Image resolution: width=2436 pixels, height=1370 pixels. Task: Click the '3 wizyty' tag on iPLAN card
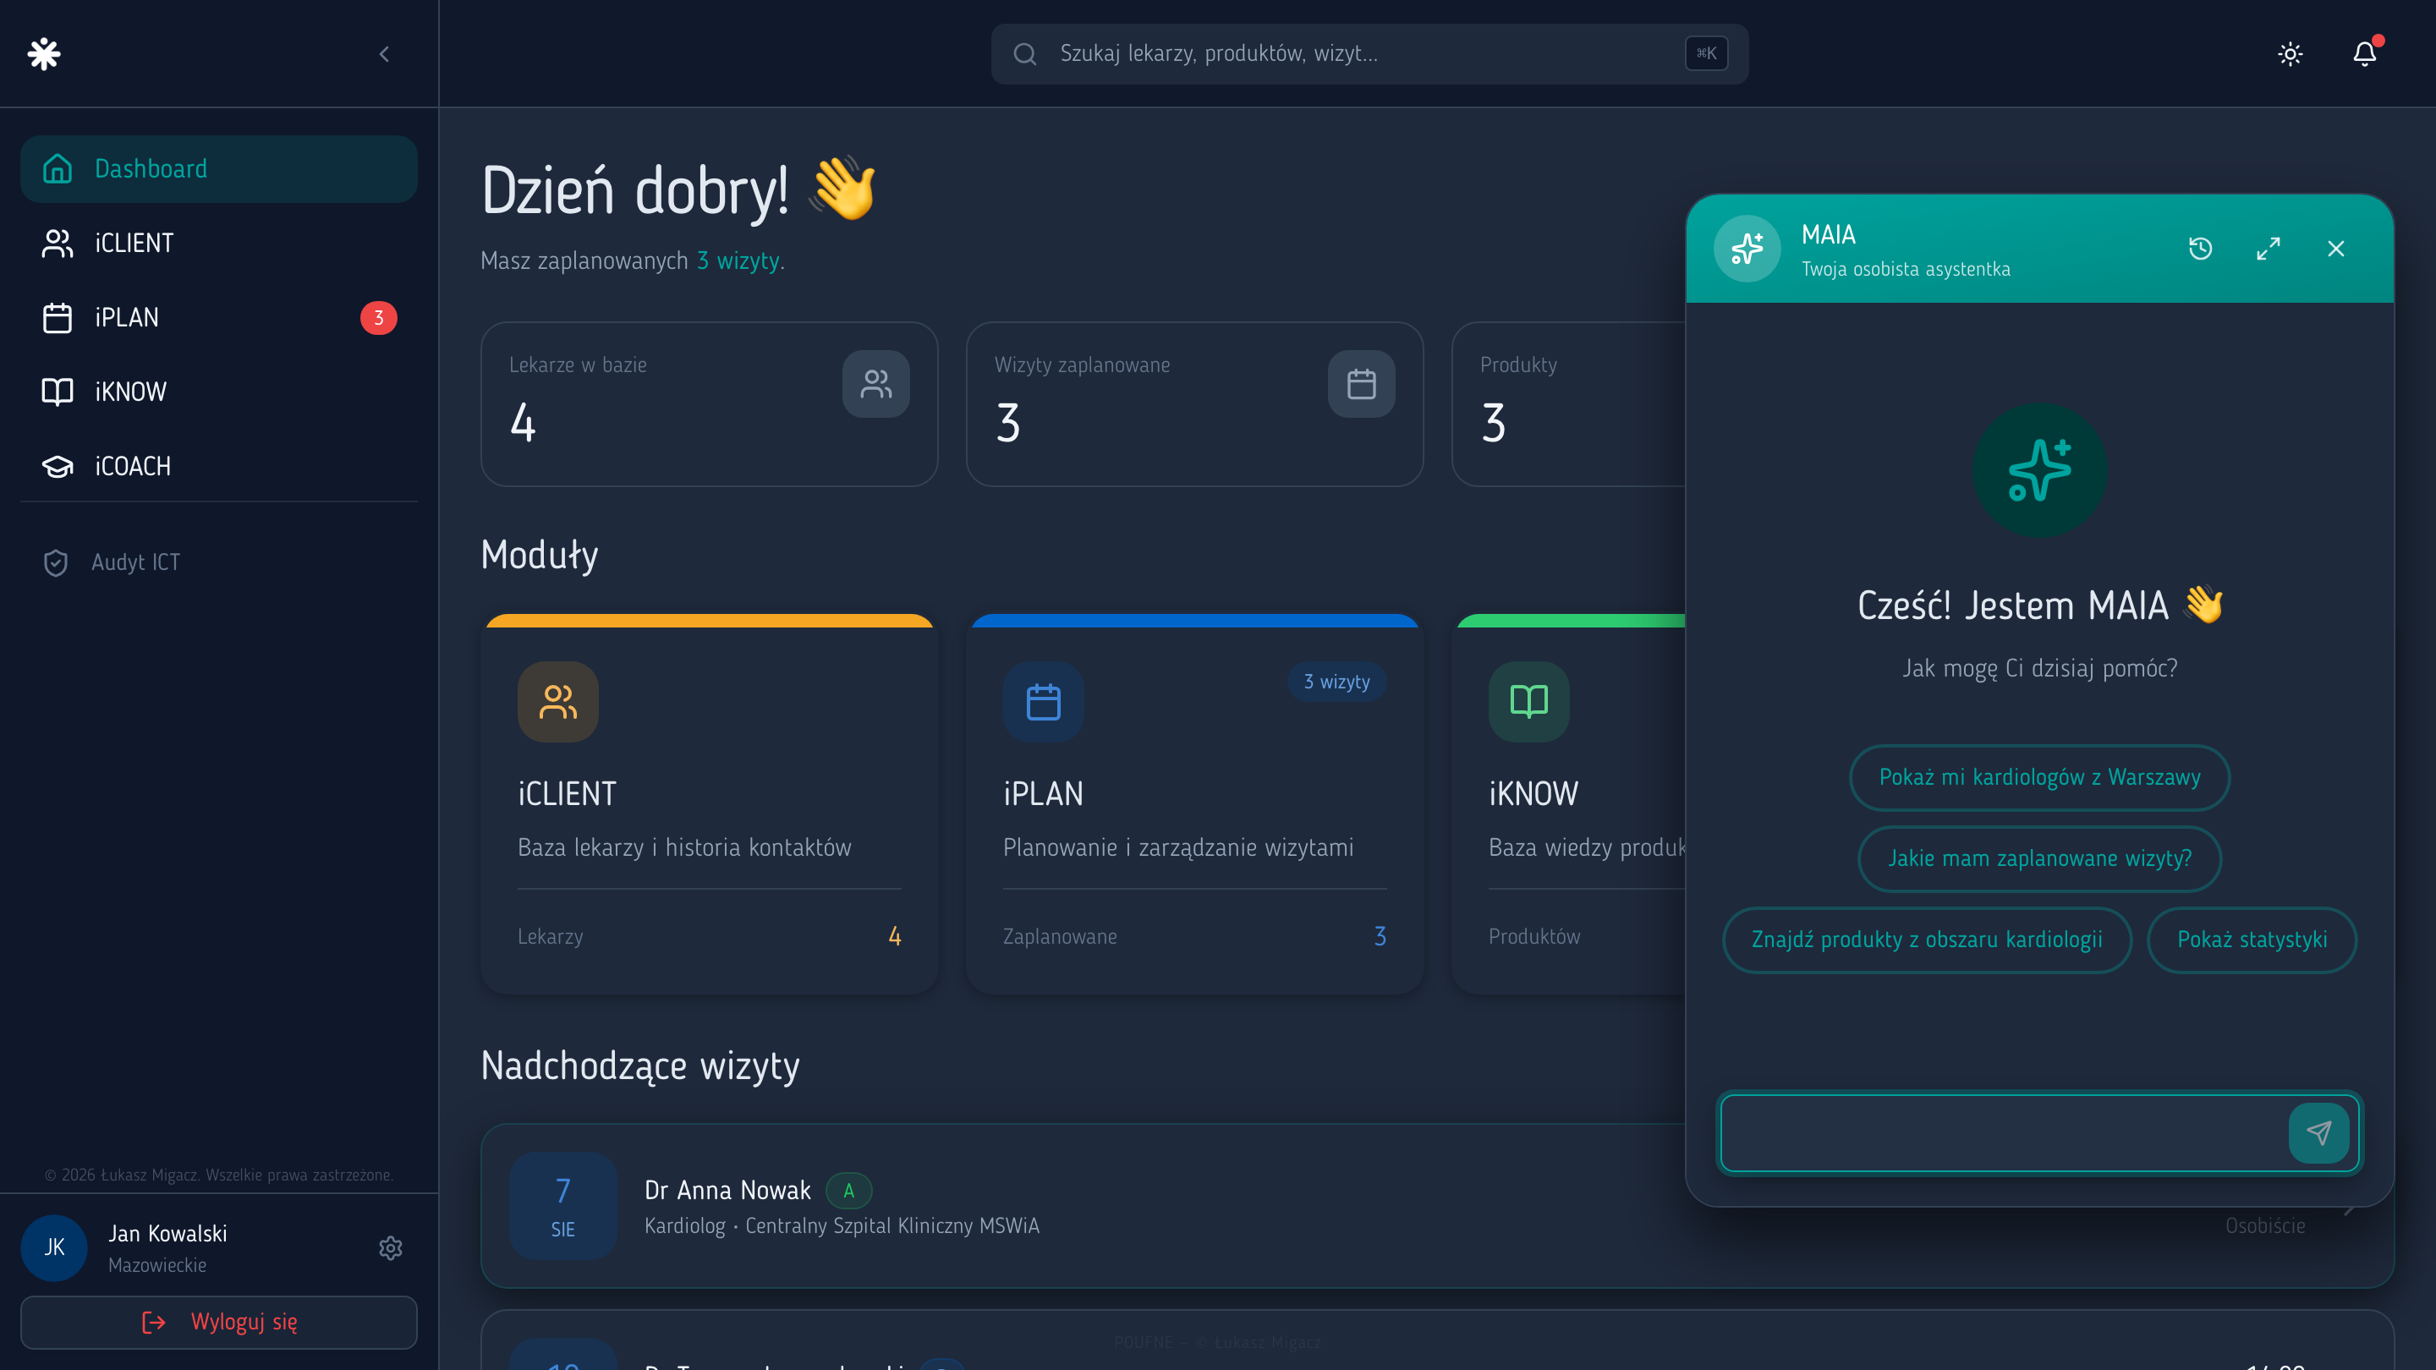1336,682
